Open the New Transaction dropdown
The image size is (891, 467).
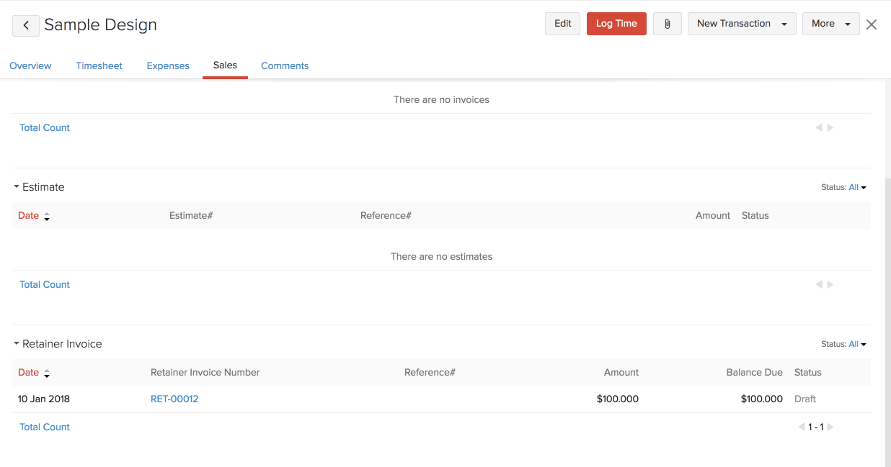pyautogui.click(x=741, y=24)
